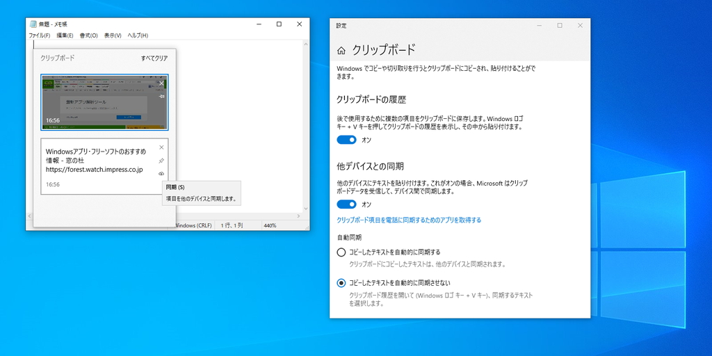Screen dimensions: 712x356
Task: Click Notepad vertical scrollbar up arrow
Action: tap(306, 44)
